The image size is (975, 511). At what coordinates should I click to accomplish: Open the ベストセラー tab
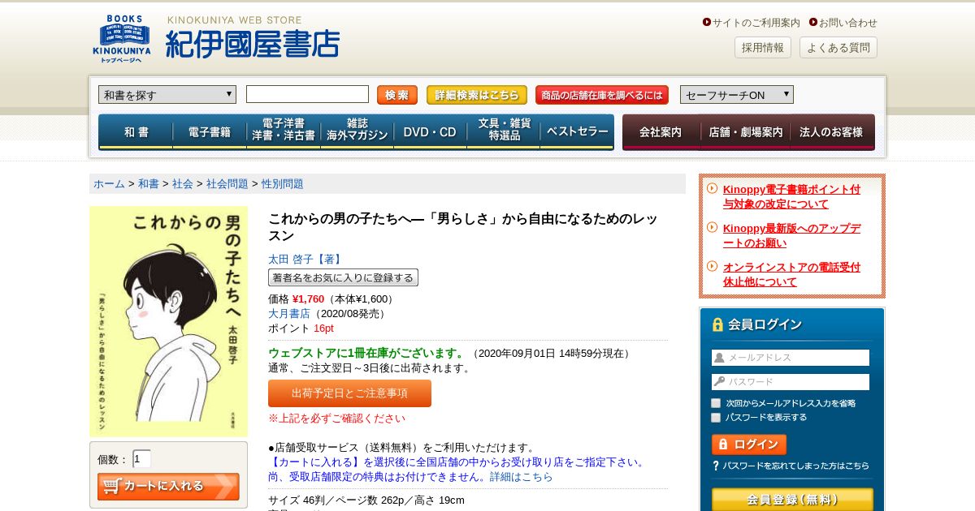tap(577, 131)
